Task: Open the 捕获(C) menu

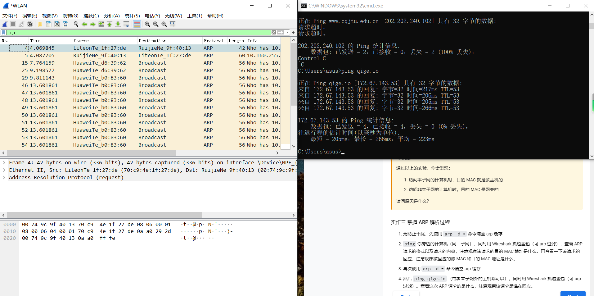Action: coord(91,16)
